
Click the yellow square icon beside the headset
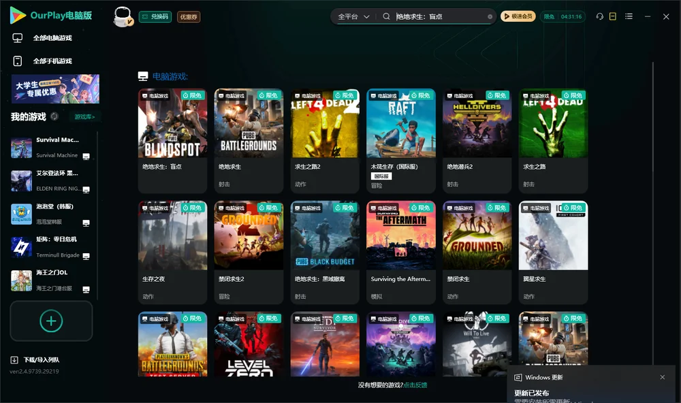(613, 16)
